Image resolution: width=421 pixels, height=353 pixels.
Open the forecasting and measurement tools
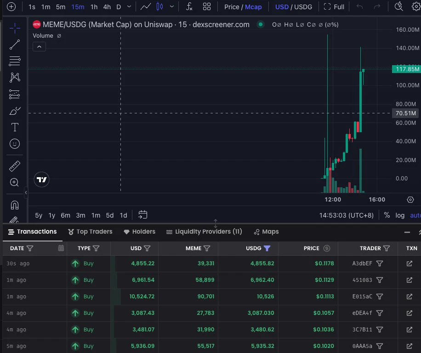click(x=15, y=94)
